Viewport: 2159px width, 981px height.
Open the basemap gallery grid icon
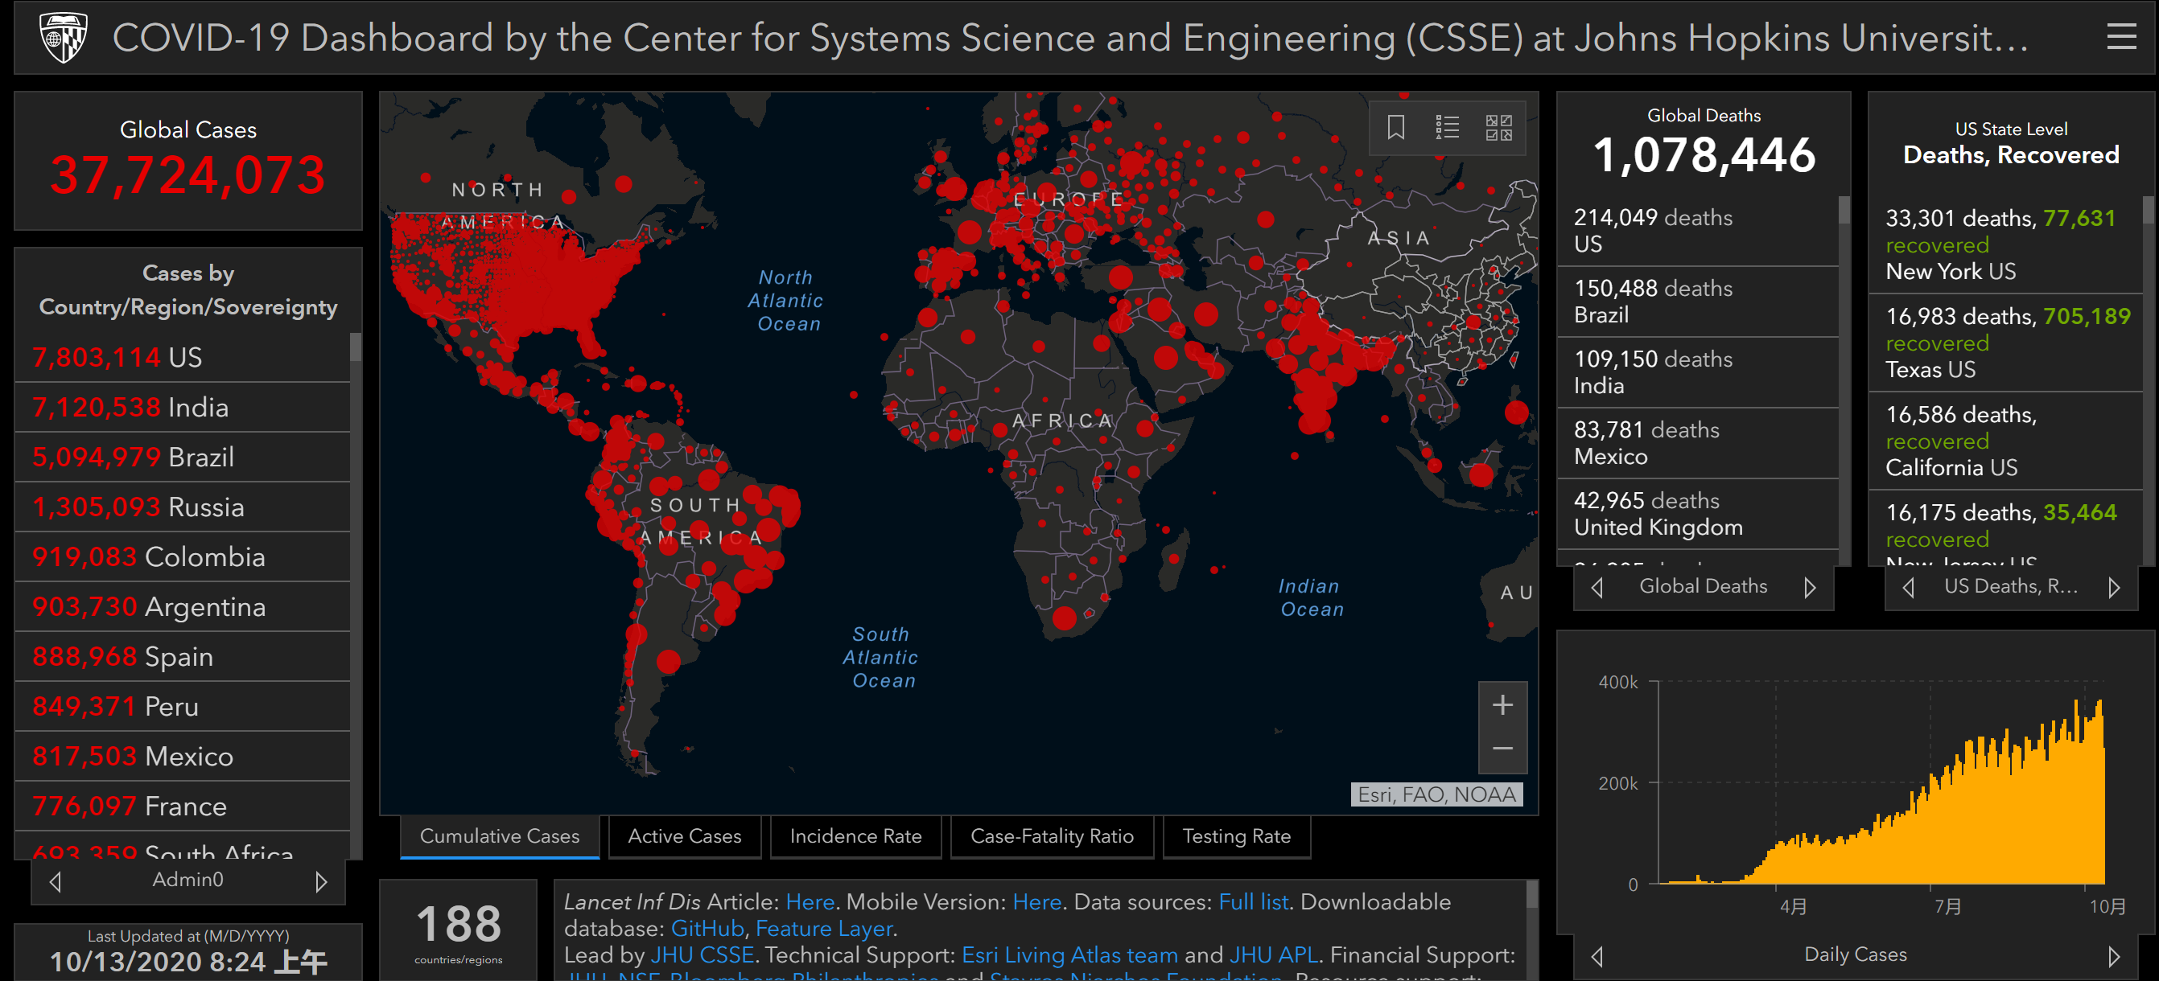(x=1498, y=127)
